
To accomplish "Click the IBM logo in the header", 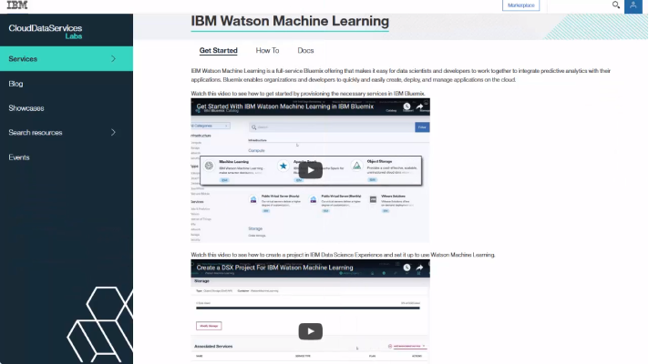I will click(17, 5).
